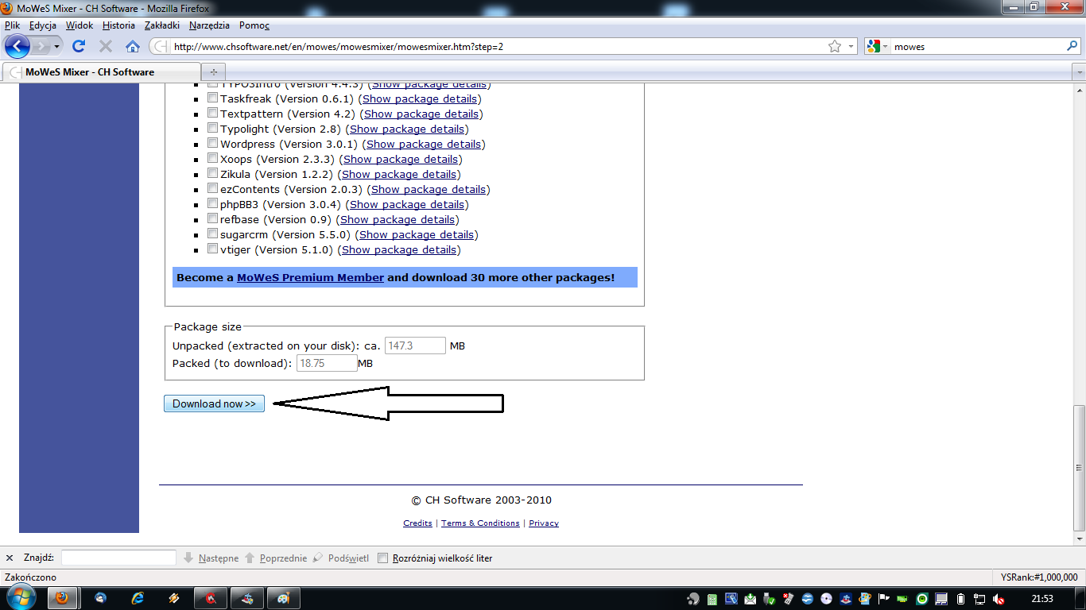1086x610 pixels.
Task: Click the Forward navigation arrow
Action: [41, 47]
